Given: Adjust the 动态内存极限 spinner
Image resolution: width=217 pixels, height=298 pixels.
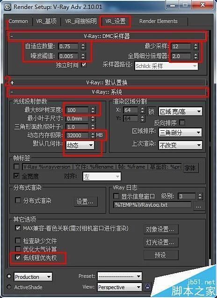Looking at the screenshot, I should pyautogui.click(x=93, y=135).
